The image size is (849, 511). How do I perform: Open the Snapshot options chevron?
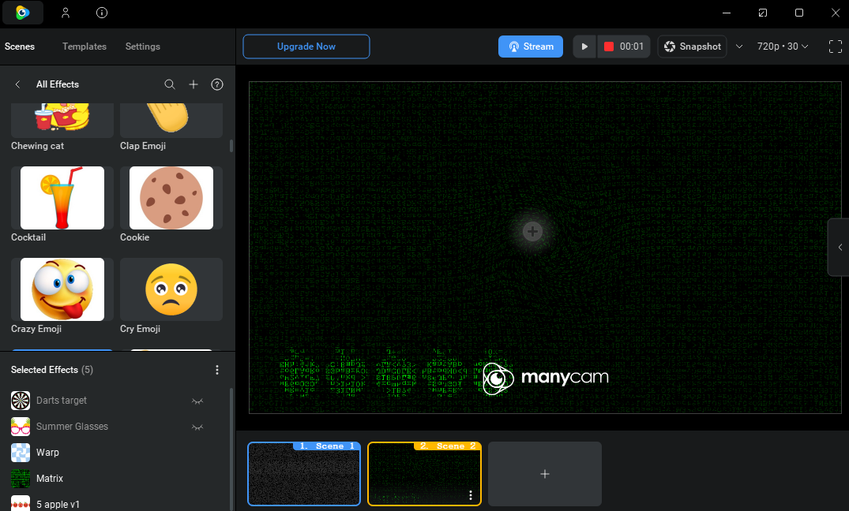click(739, 47)
